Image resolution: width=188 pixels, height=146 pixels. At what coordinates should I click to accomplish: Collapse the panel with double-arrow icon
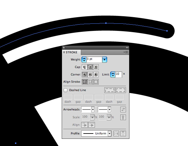[x=127, y=48]
